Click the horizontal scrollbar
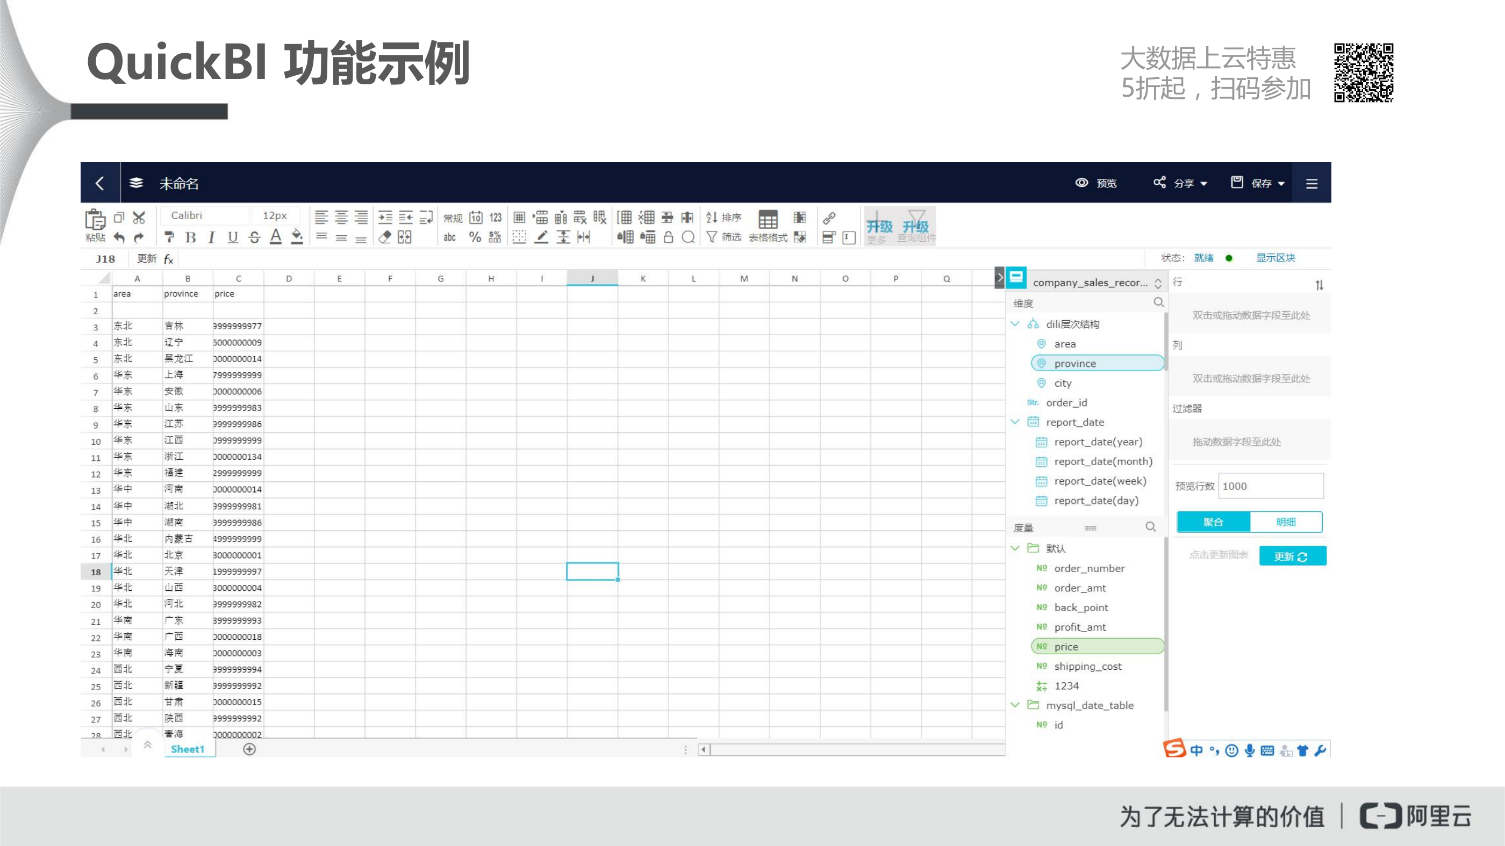This screenshot has height=846, width=1505. (x=851, y=750)
